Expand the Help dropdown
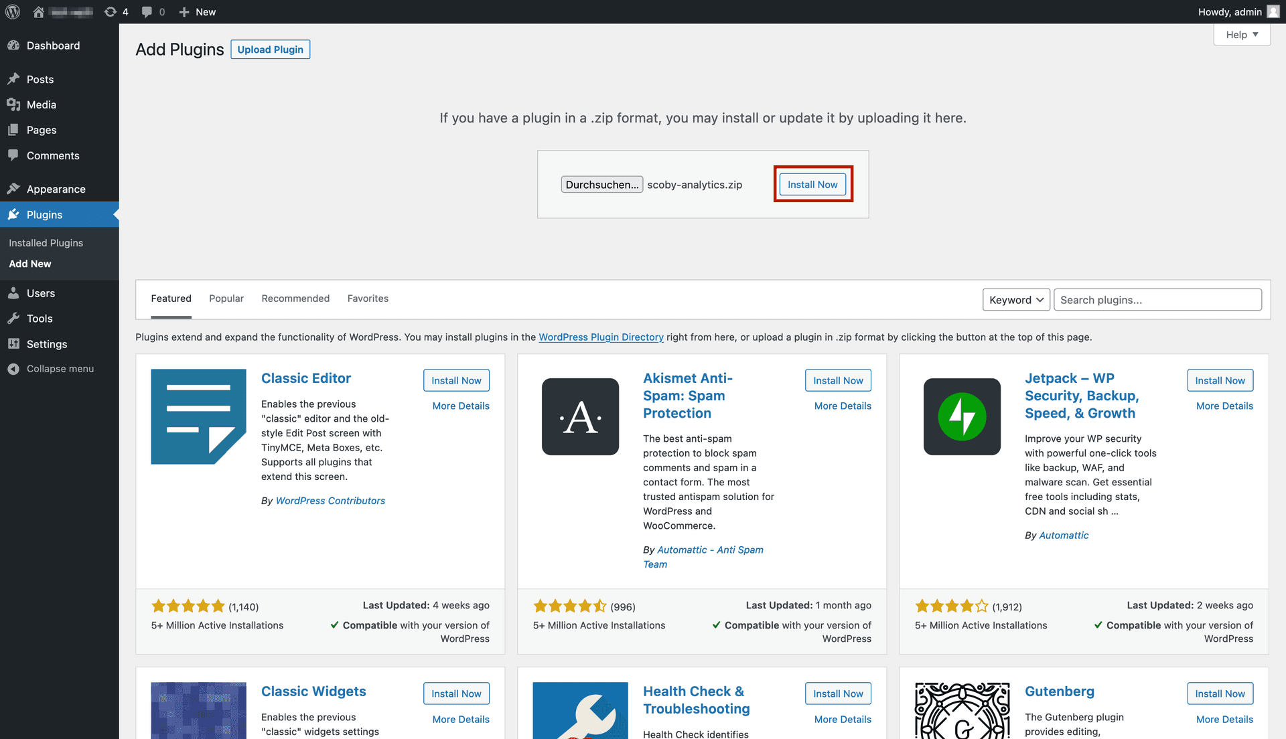The image size is (1286, 739). (1242, 35)
